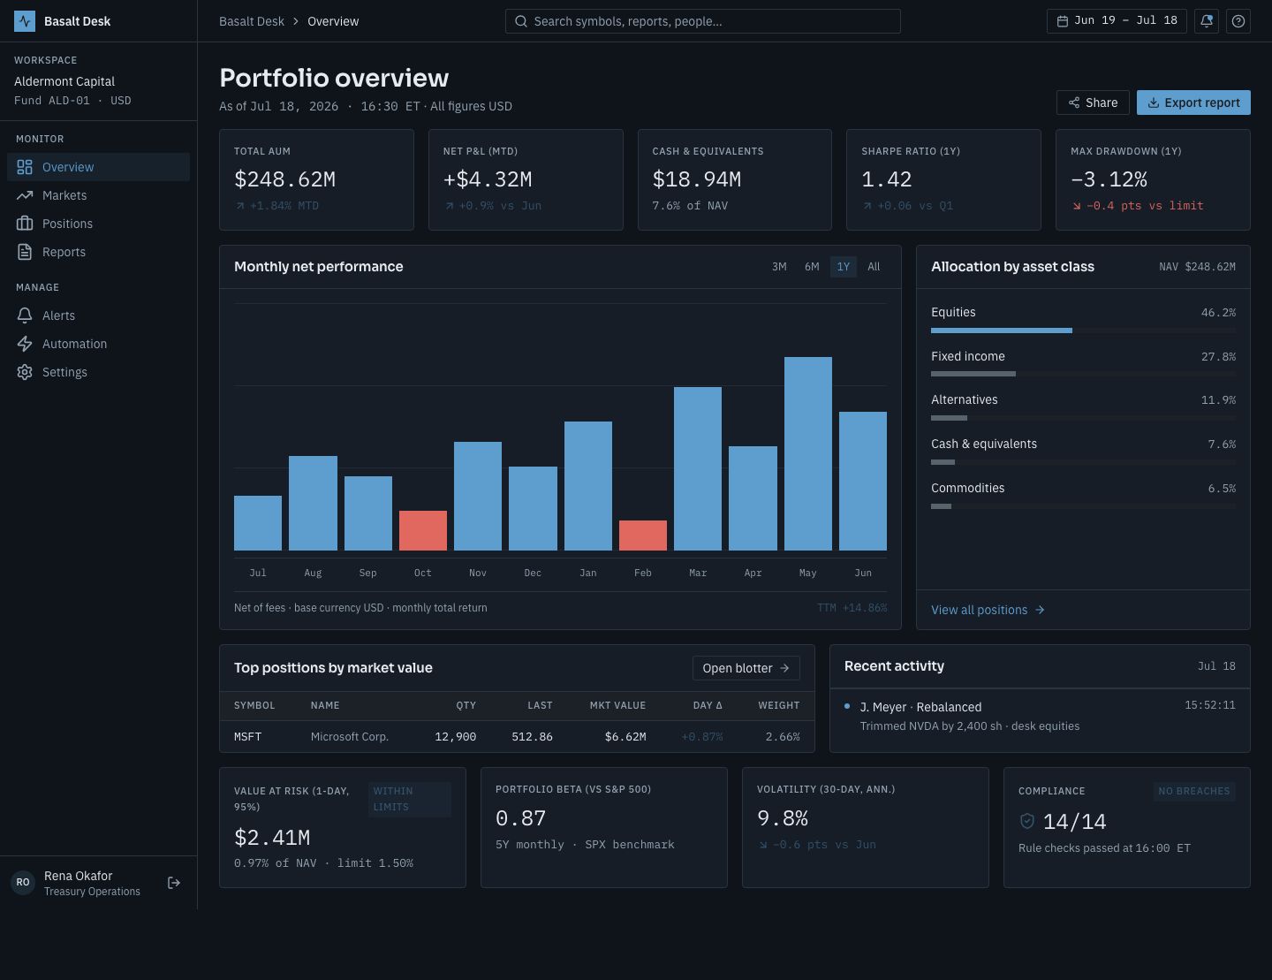Image resolution: width=1272 pixels, height=980 pixels.
Task: Click the Settings gear icon
Action: point(25,372)
